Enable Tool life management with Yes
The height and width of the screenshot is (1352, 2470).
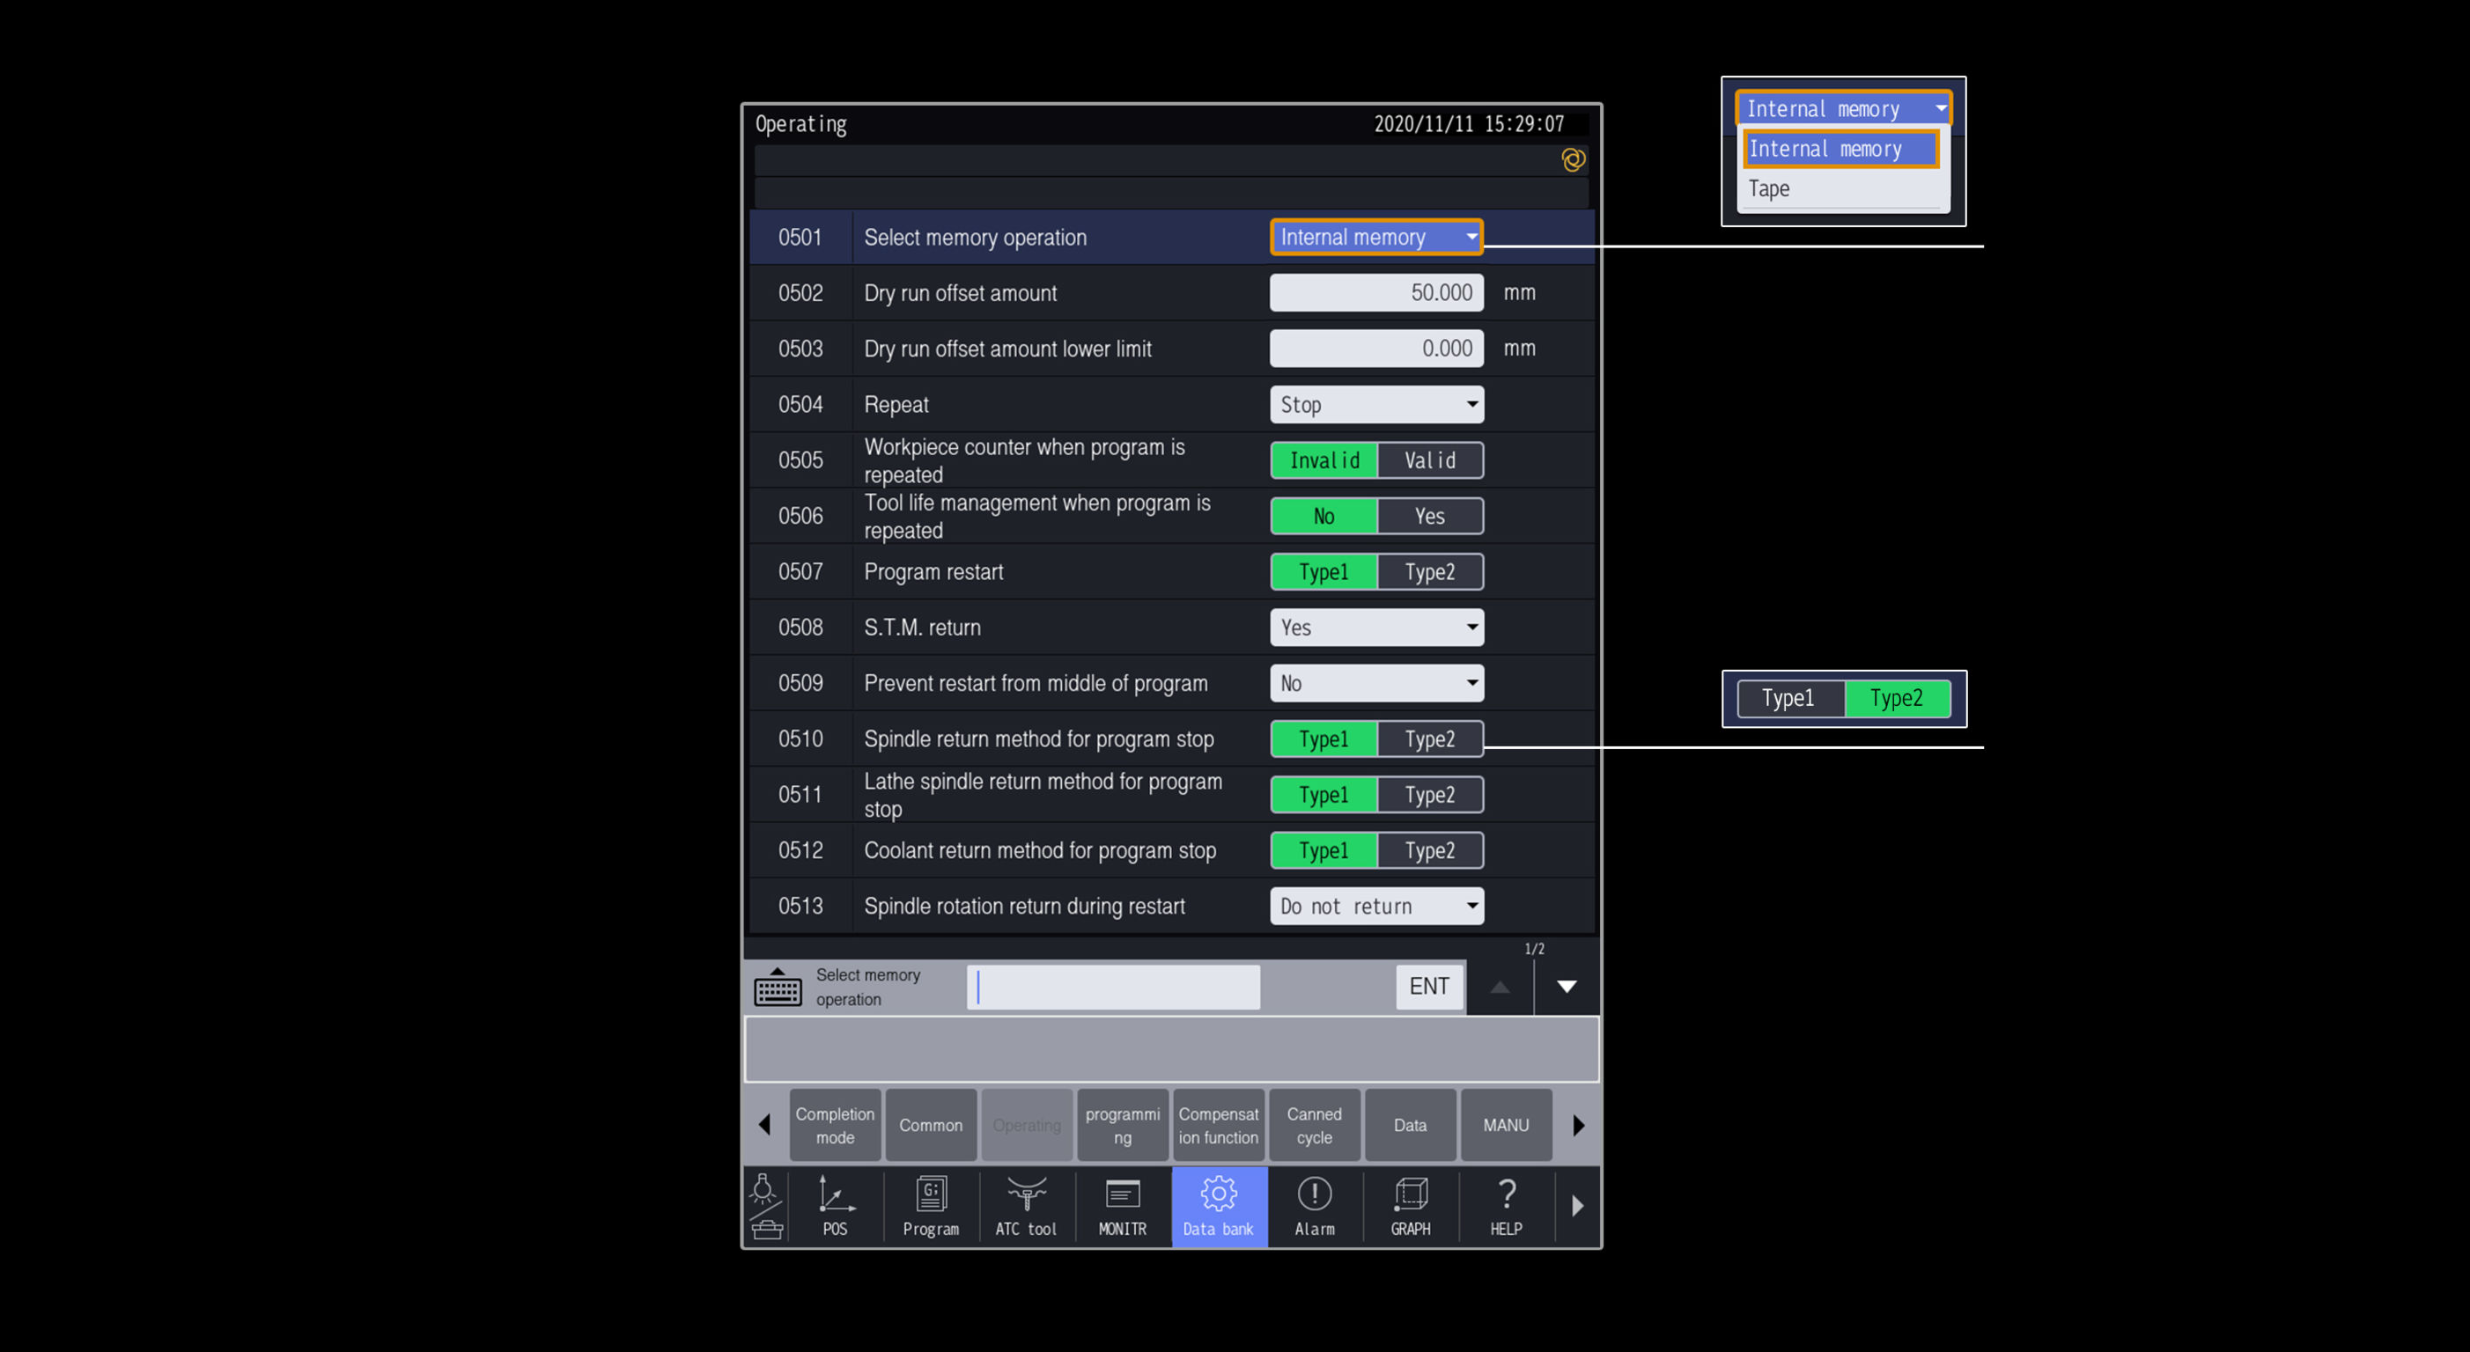[1428, 516]
